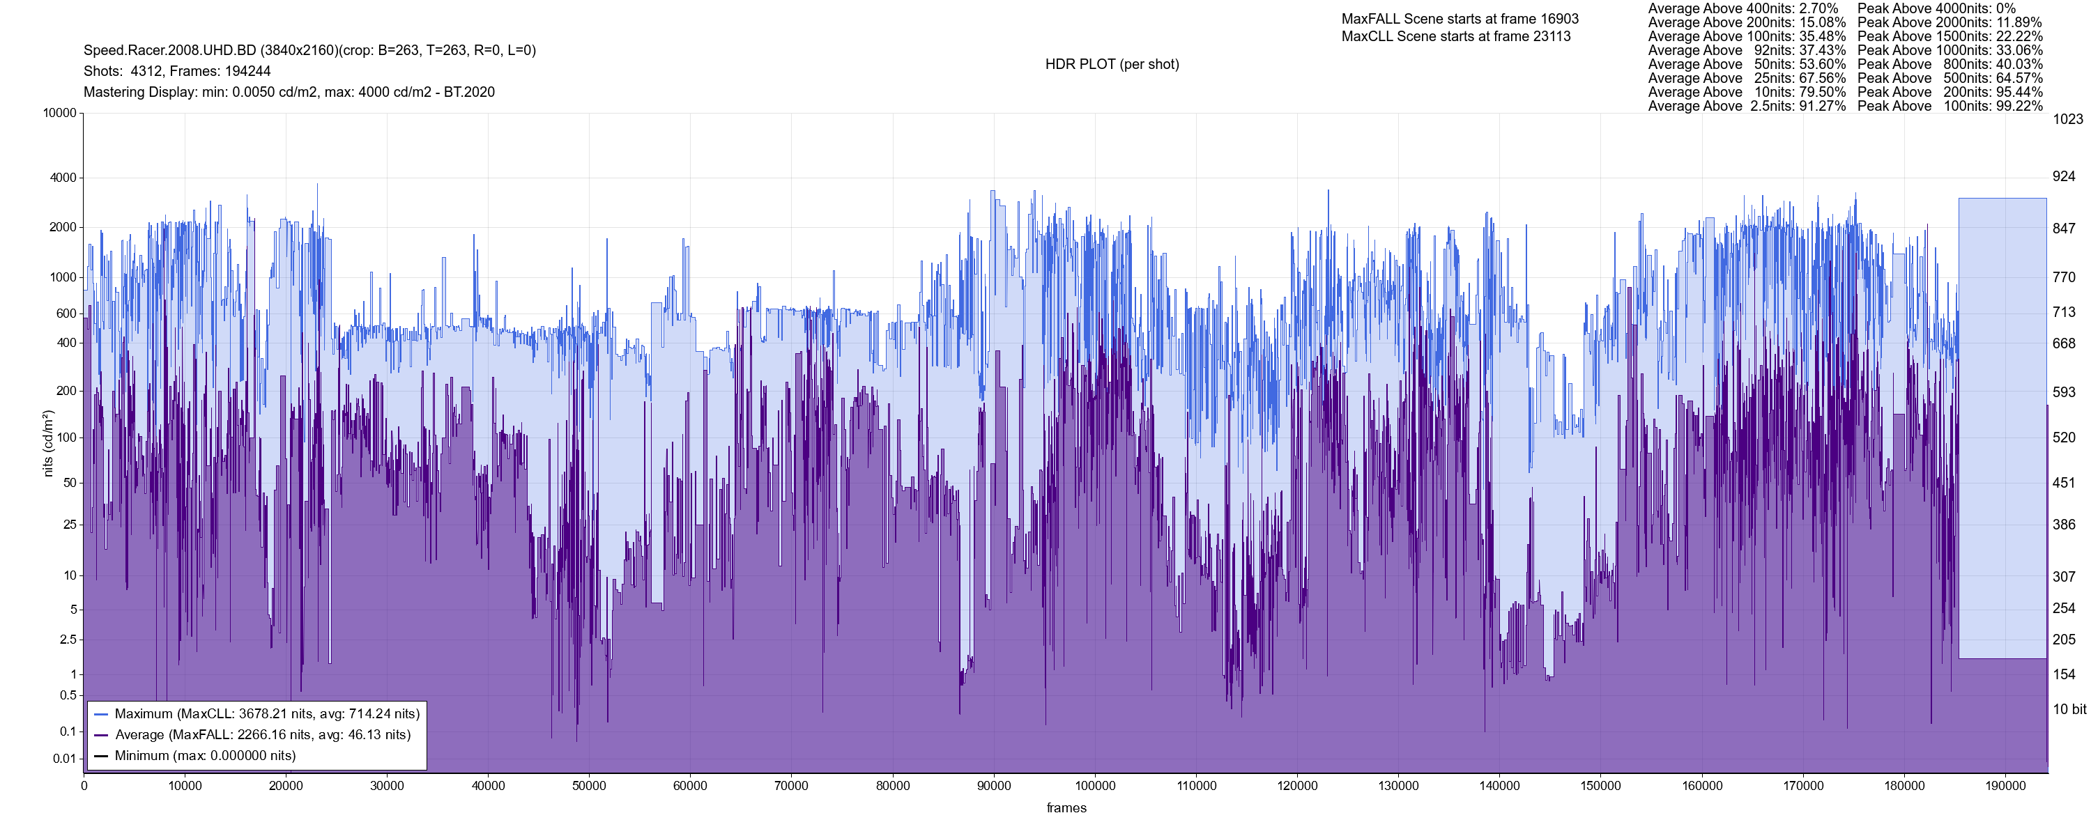Click the 154 code value on 10-bit axis
Viewport: 2091px width, 836px height.
2063,674
